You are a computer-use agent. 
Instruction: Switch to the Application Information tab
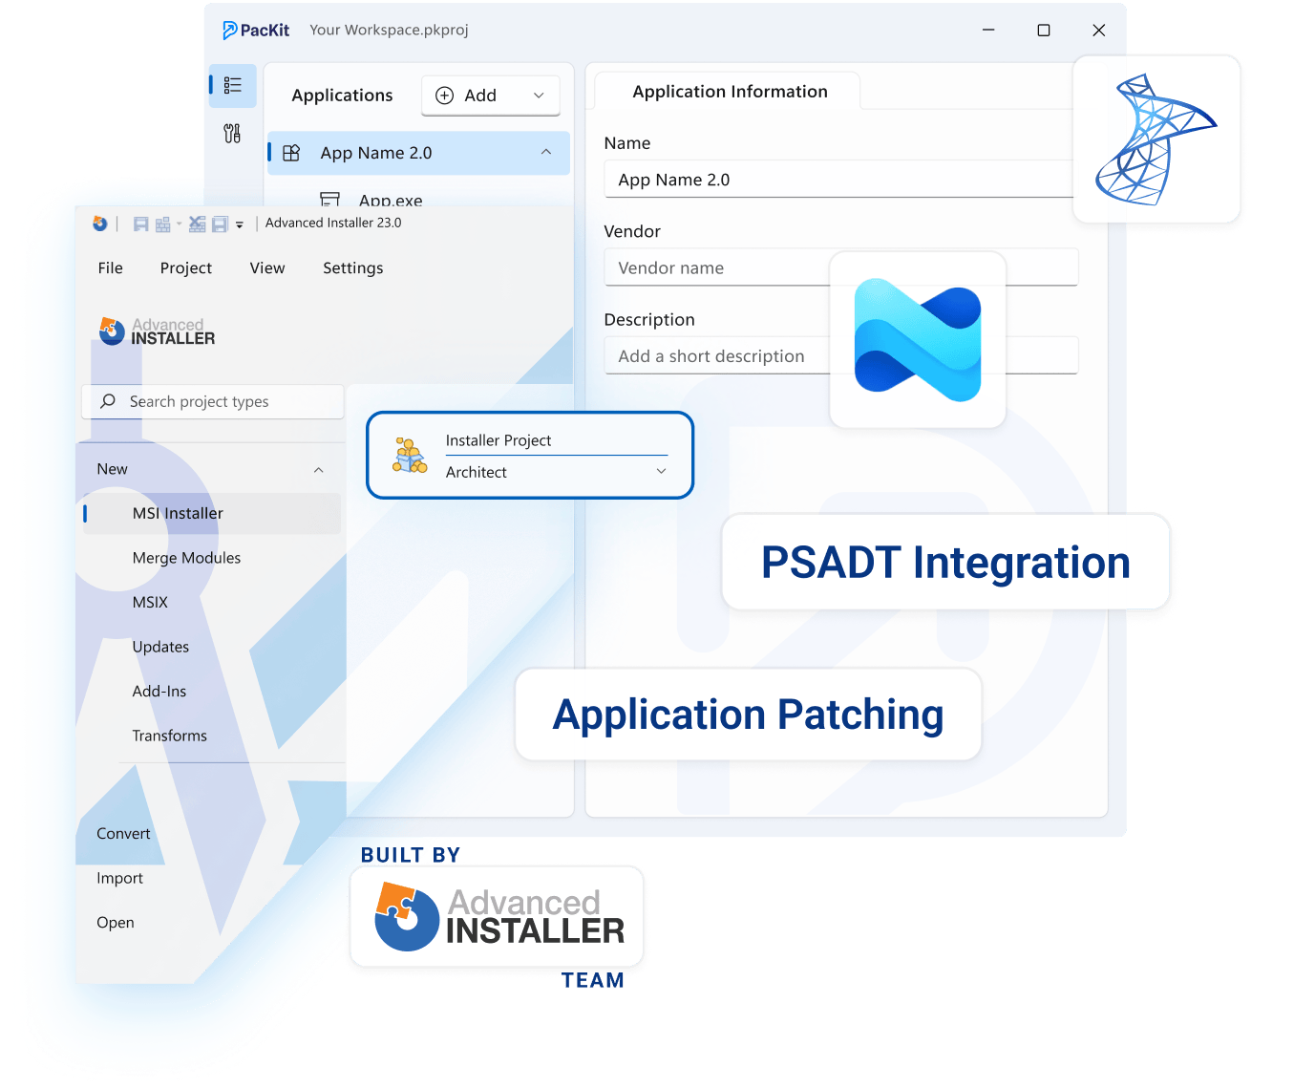[x=730, y=91]
